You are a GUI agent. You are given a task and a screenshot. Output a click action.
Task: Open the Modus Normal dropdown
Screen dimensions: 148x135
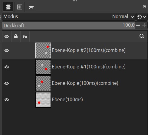pos(69,17)
